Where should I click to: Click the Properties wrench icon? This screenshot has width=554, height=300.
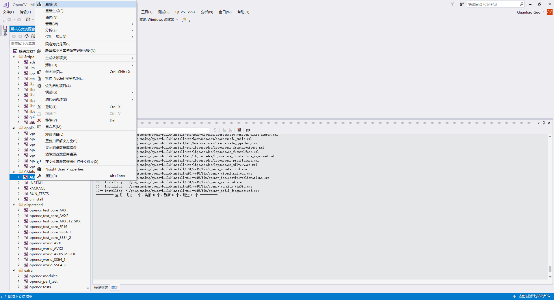pos(39,176)
